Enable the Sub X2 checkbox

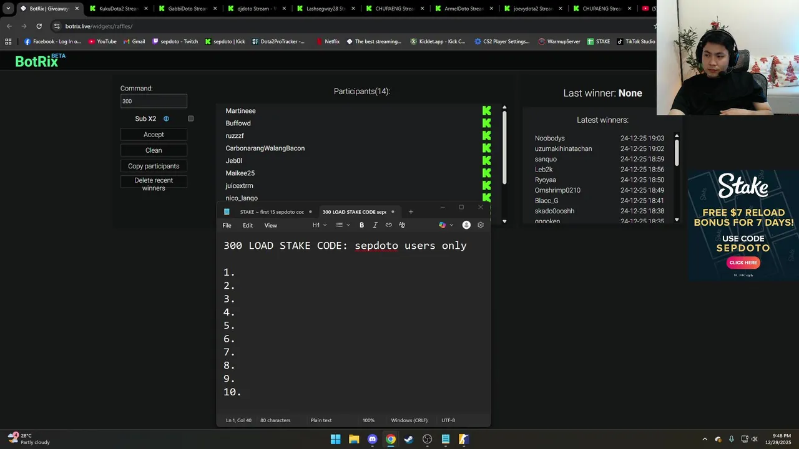click(x=191, y=118)
